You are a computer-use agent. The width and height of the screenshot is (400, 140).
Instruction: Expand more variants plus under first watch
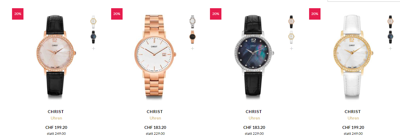pos(94,48)
